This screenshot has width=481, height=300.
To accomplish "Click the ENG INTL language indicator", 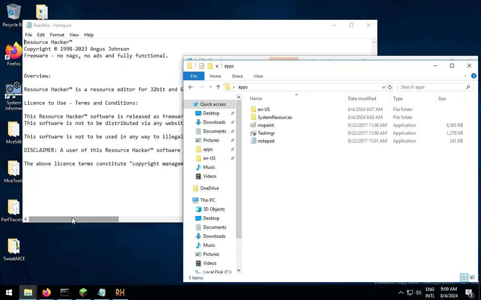I will pyautogui.click(x=430, y=292).
